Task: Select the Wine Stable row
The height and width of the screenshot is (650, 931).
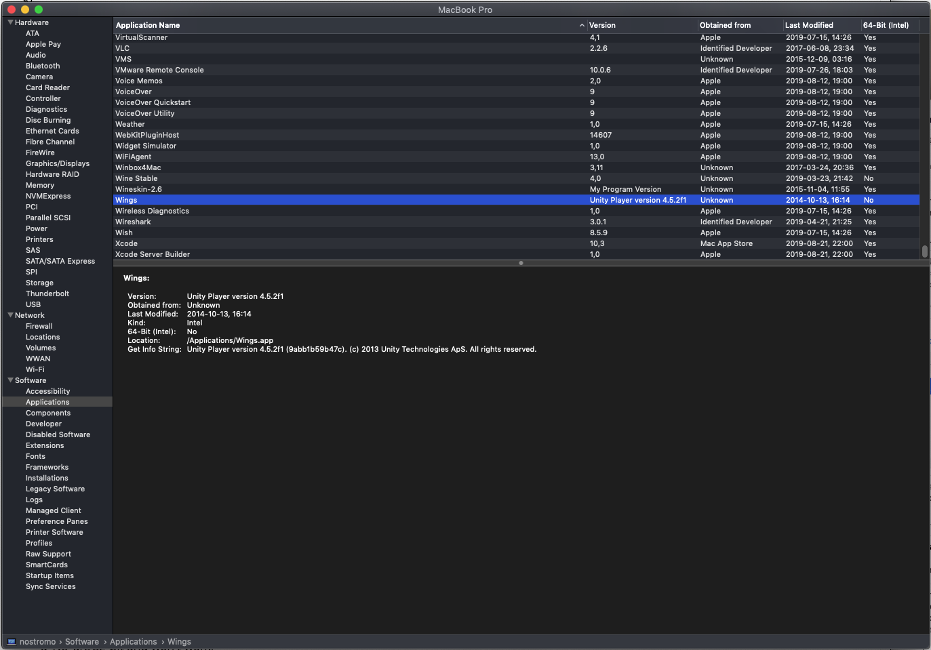Action: click(516, 178)
